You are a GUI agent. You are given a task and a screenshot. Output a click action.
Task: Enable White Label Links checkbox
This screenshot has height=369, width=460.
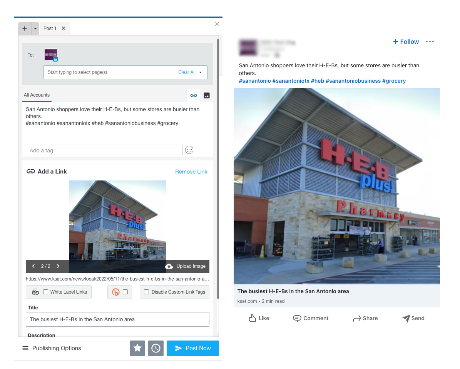click(46, 292)
